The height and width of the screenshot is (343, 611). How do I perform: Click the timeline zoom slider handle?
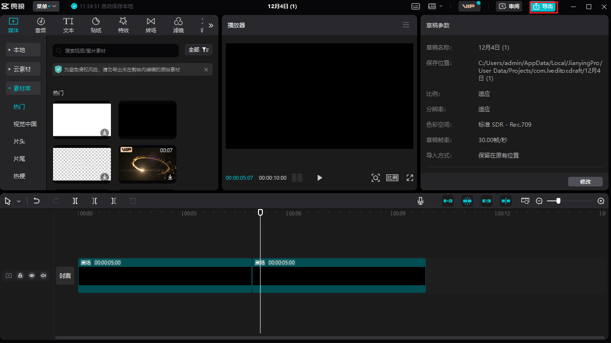click(x=558, y=201)
